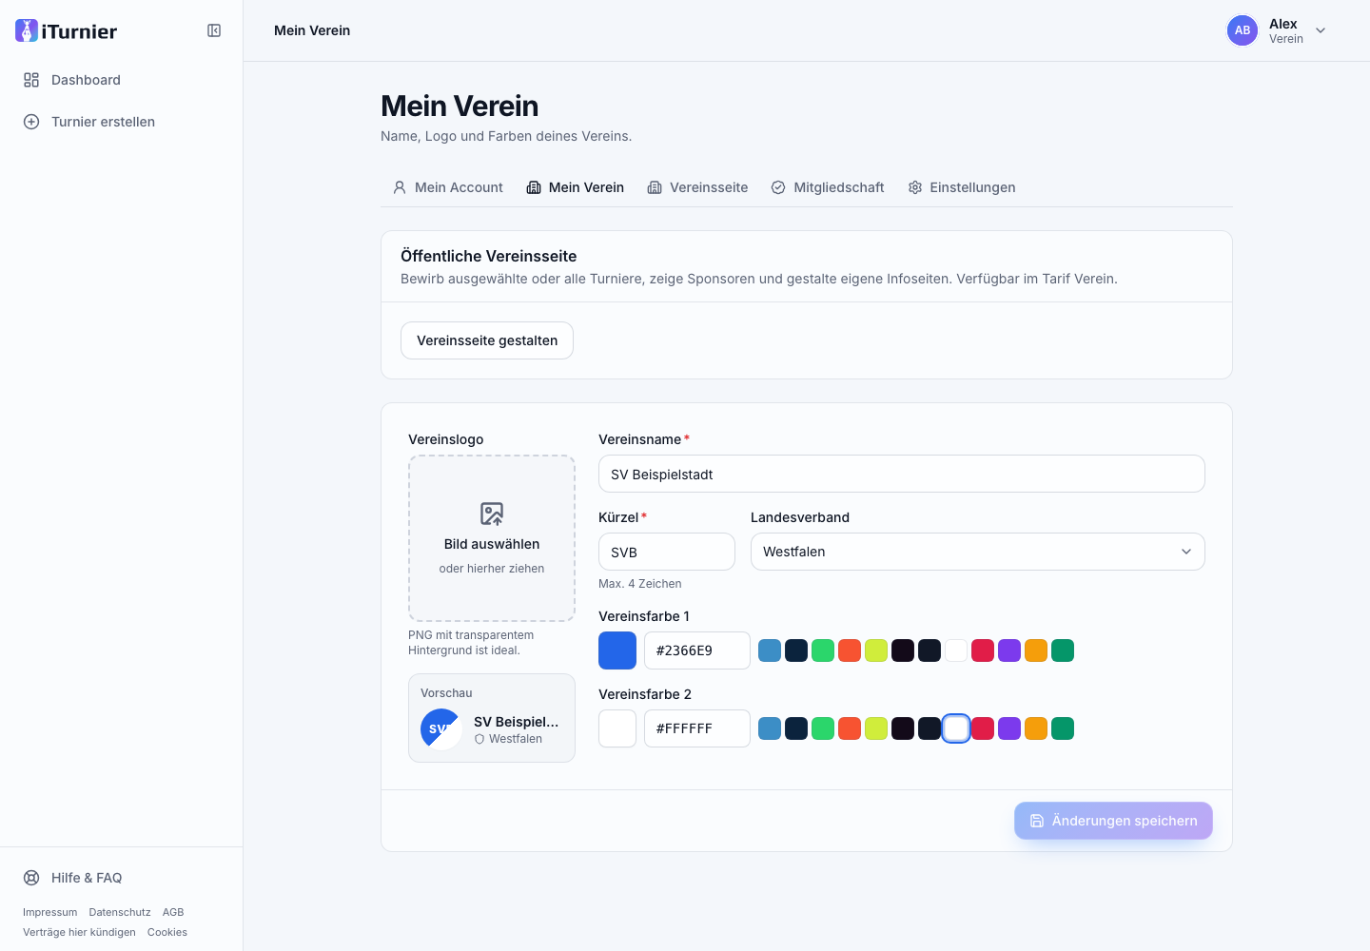Screen dimensions: 1370x951
Task: Pick the lime yellow swatch for Vereinsfarbe 1
Action: pos(876,650)
